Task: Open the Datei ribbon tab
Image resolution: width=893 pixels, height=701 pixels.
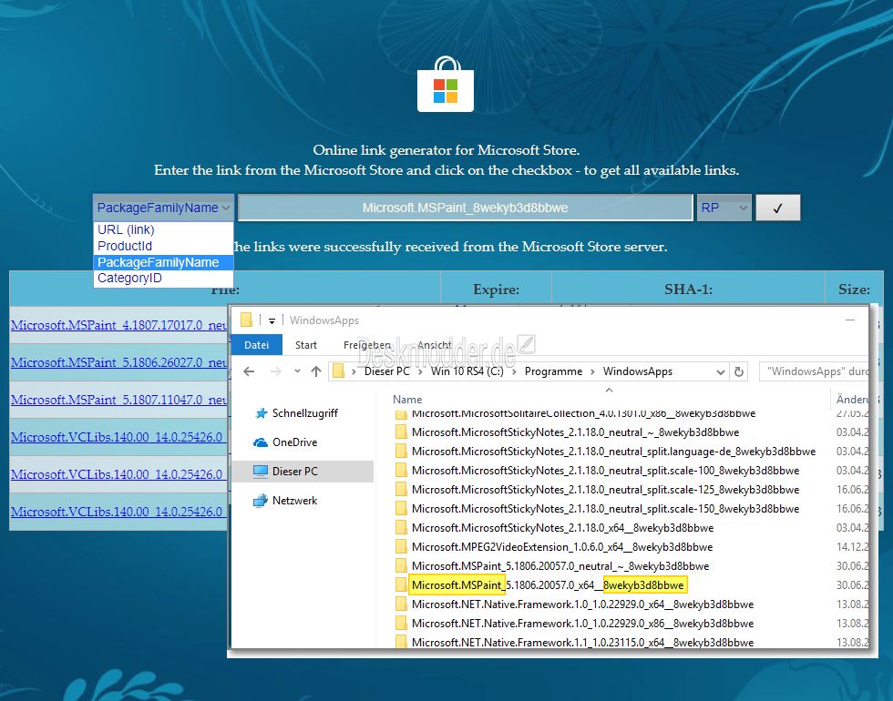Action: (257, 345)
